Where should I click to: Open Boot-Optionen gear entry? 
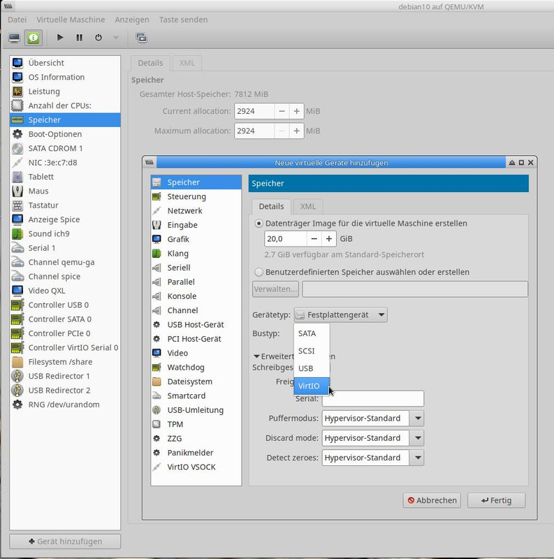tap(65, 134)
